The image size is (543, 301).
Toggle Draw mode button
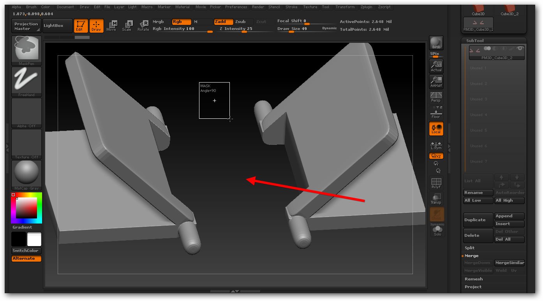96,26
